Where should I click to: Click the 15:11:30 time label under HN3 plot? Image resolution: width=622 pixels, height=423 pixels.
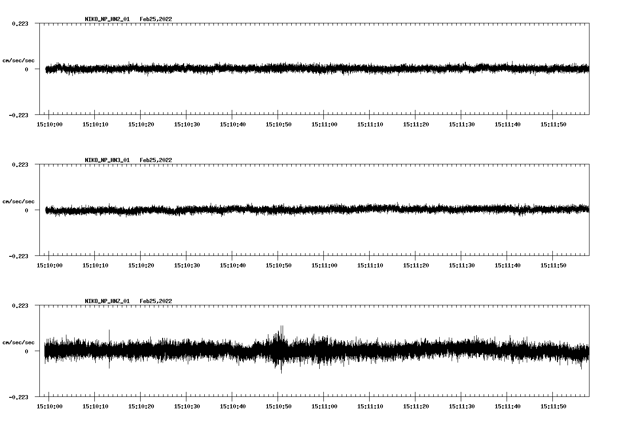[462, 266]
